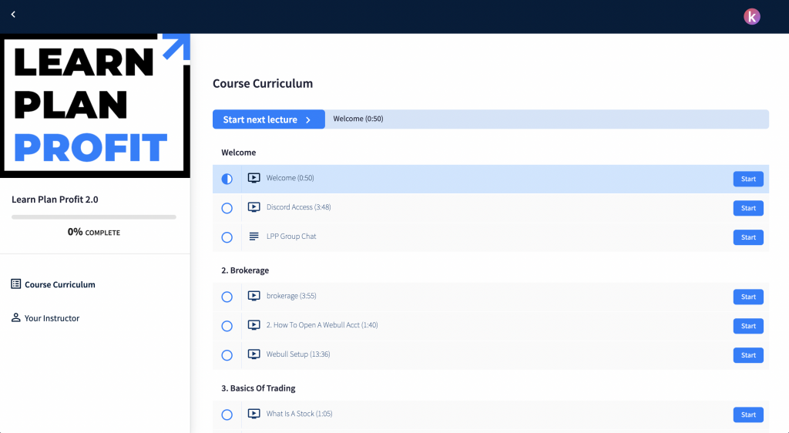Click the video icon beside Discord Access
Viewport: 789px width, 433px height.
tap(254, 207)
